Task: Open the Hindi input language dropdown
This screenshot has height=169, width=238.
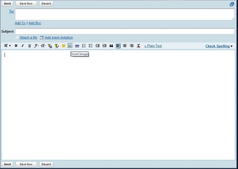Action: pos(7,46)
